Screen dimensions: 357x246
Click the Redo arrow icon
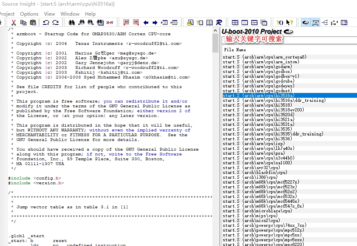coord(54,23)
